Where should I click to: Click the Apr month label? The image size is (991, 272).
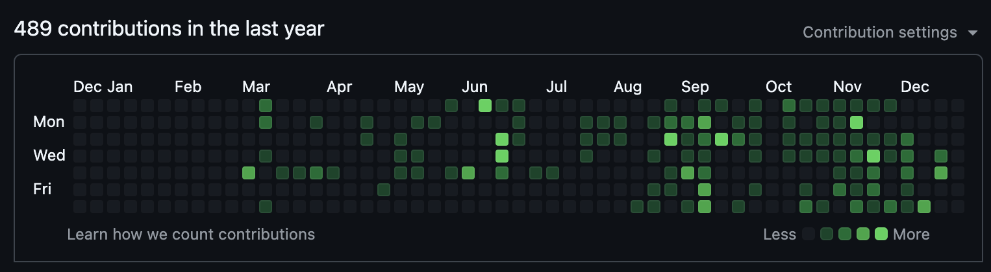click(x=340, y=87)
